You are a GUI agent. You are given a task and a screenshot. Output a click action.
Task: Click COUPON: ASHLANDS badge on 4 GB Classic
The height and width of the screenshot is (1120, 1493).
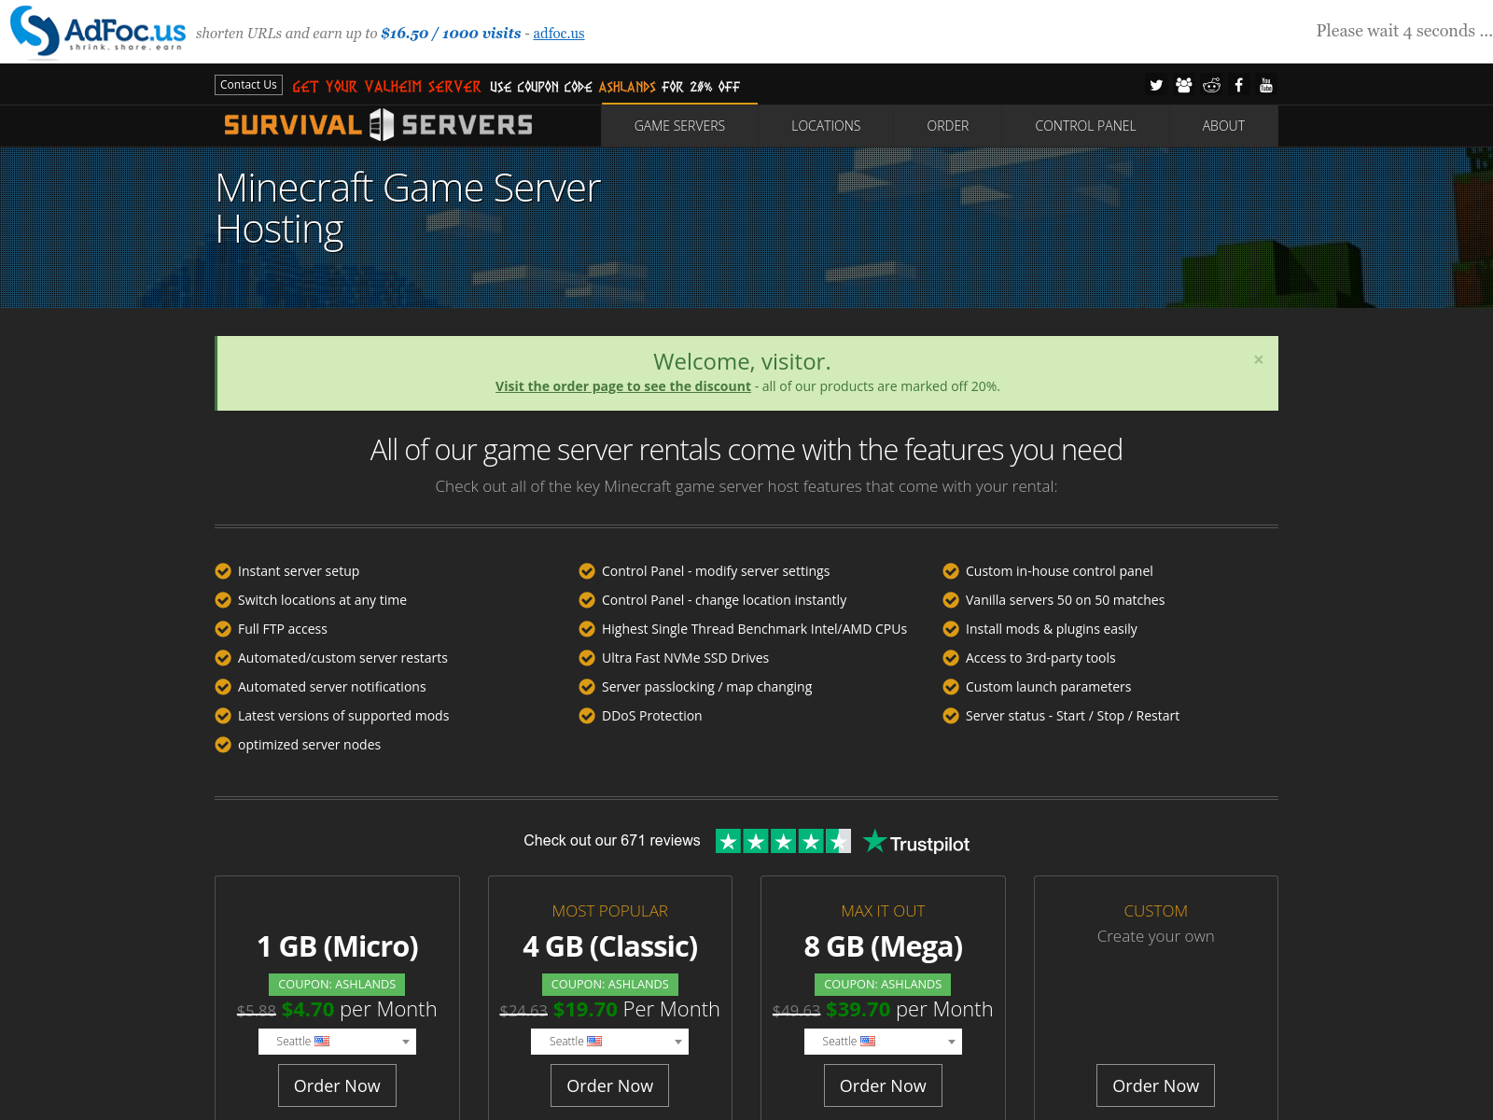[x=609, y=985]
